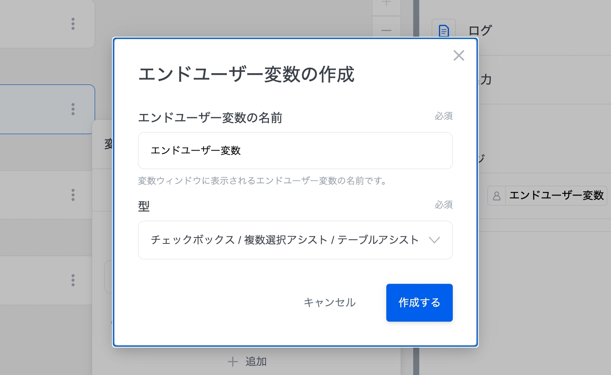Click the plus icon beside 追加
The width and height of the screenshot is (611, 375).
click(x=233, y=362)
